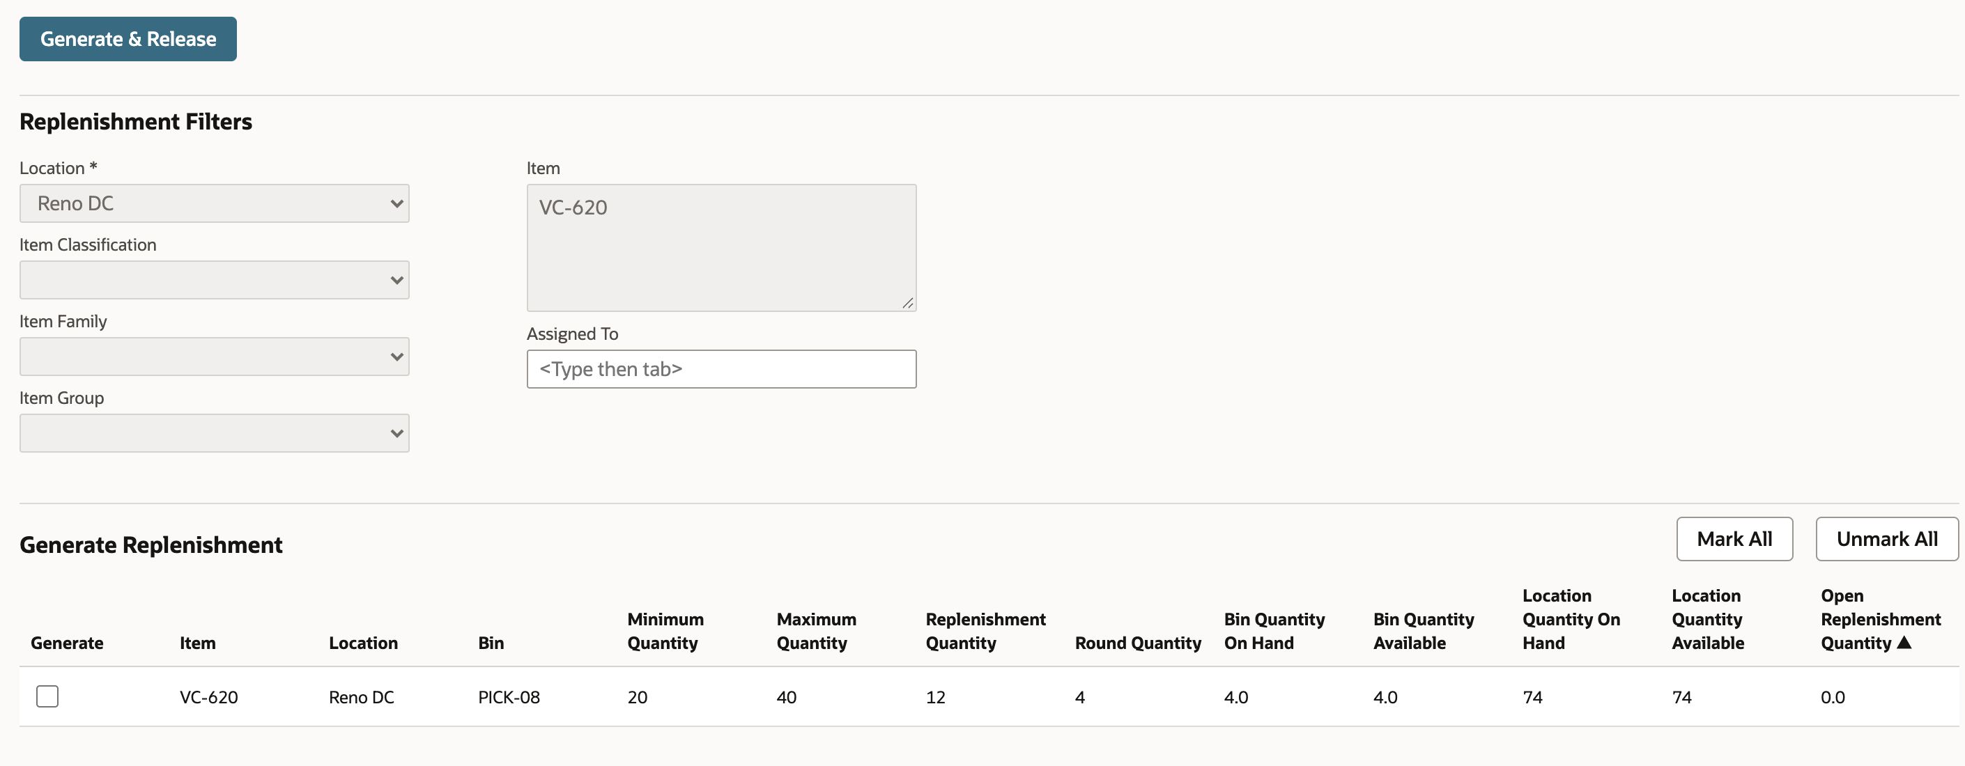This screenshot has height=766, width=1965.
Task: Click the Round Quantity column header
Action: (x=1137, y=643)
